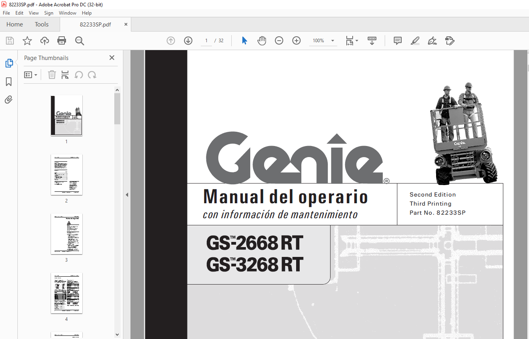Click 'Second Edition' text
Viewport: 529px width, 339px height.
tap(433, 195)
